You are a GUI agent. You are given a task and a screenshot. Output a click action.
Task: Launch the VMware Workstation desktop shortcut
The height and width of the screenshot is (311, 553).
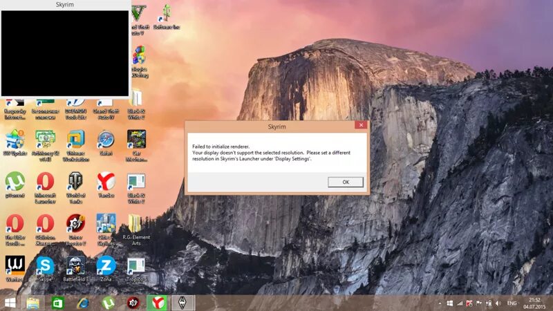[x=75, y=146]
